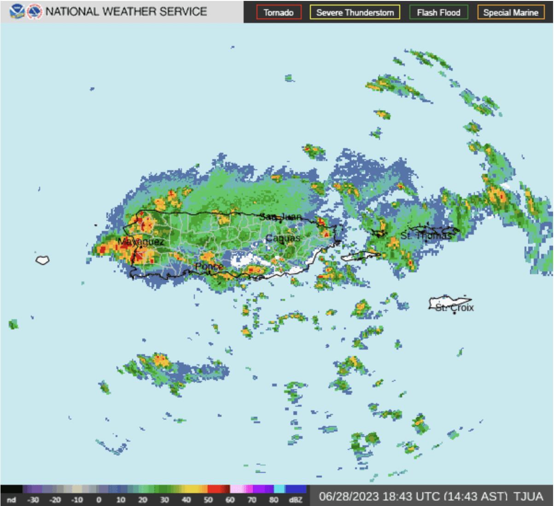This screenshot has height=506, width=554.
Task: Select the Tornado warning legend box
Action: 279,12
